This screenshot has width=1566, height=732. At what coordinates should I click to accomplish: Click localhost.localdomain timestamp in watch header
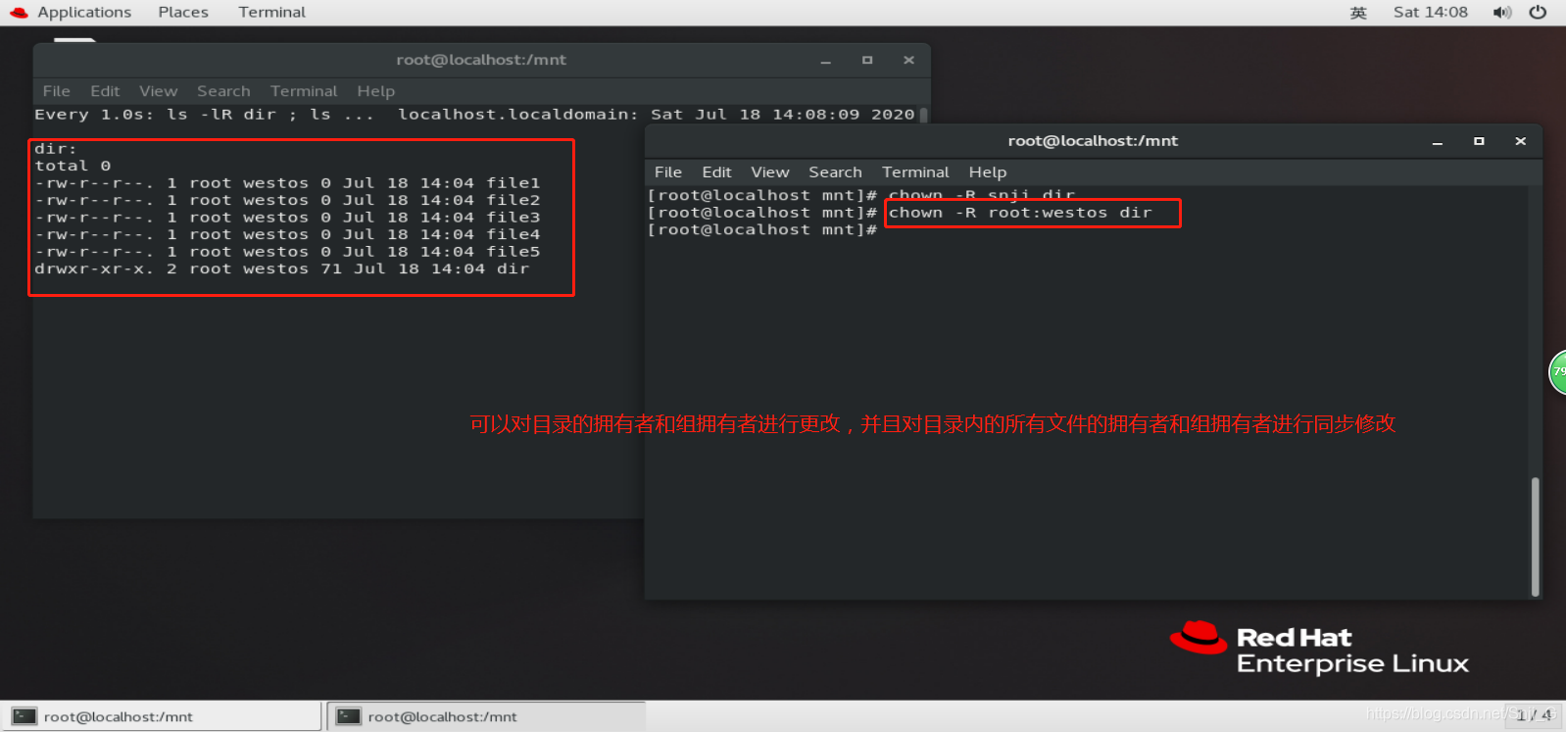[657, 115]
